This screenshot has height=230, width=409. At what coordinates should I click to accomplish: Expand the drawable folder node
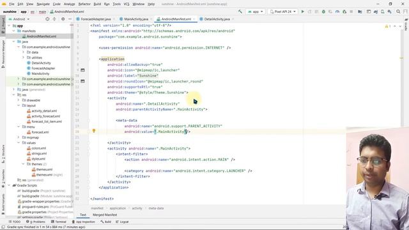[19, 100]
